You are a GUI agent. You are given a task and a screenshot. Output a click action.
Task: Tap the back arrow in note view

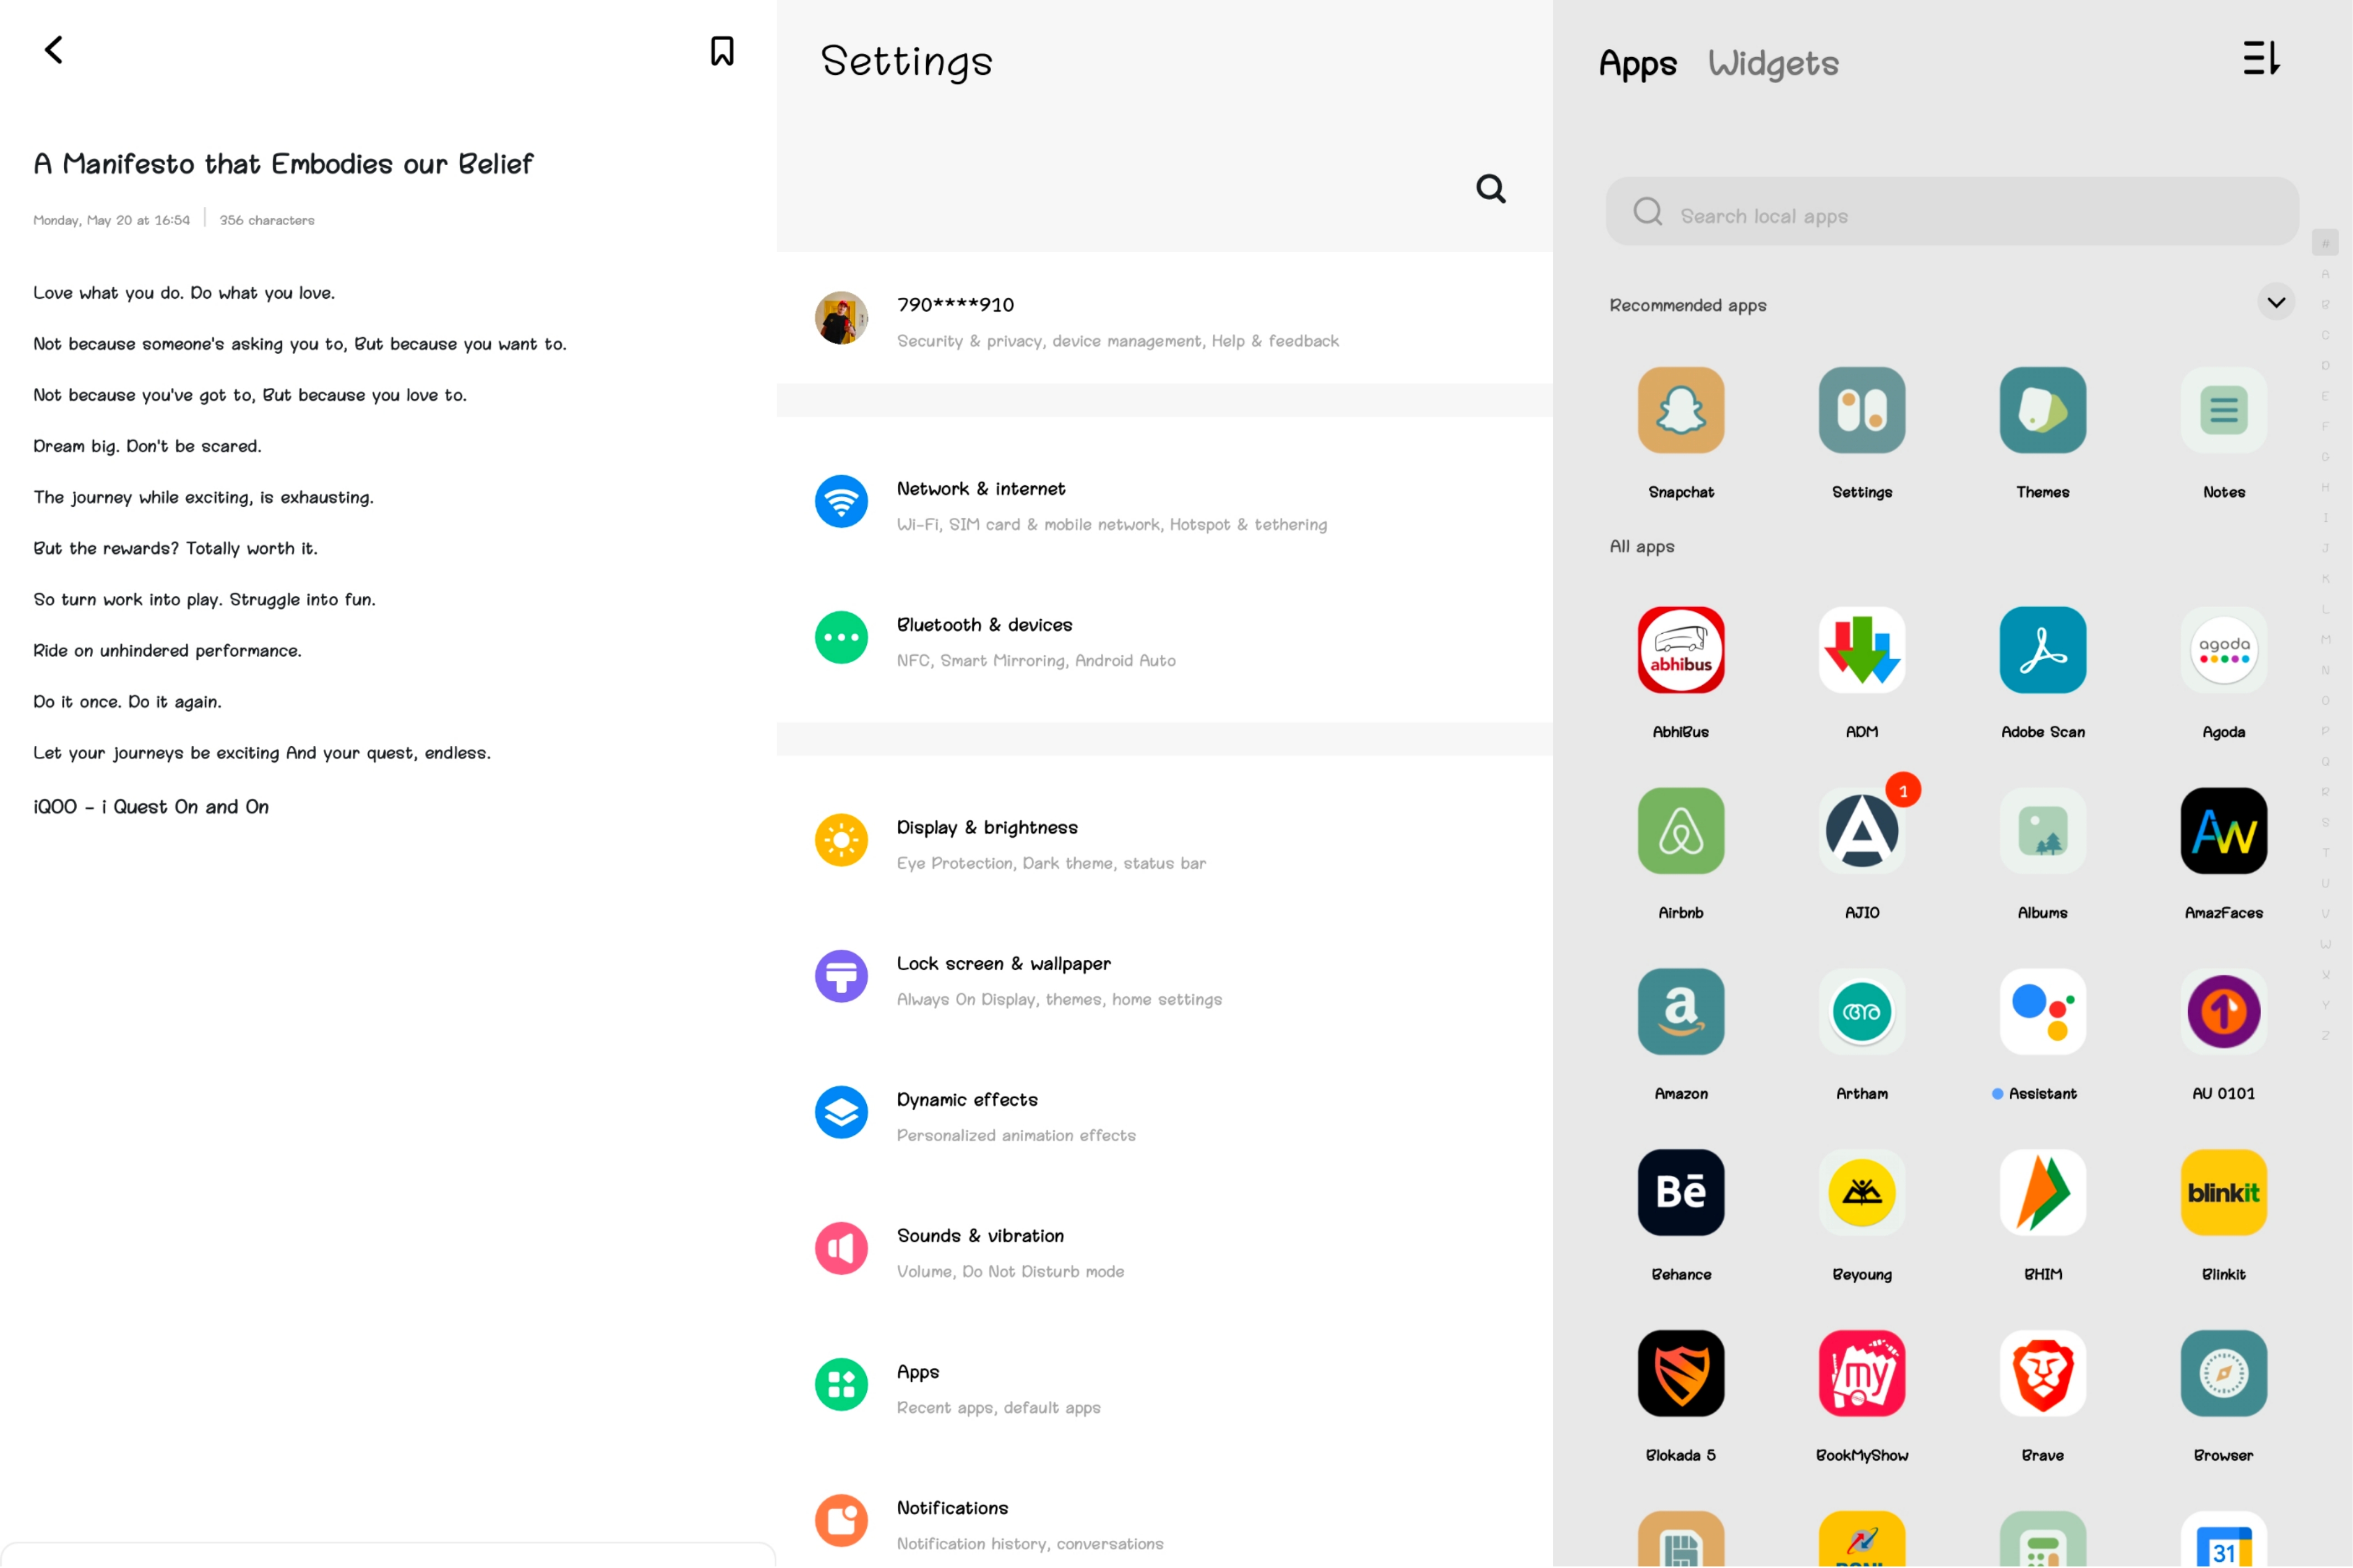tap(54, 50)
